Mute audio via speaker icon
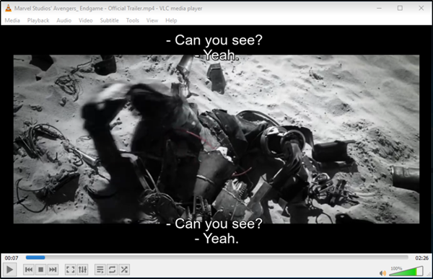The width and height of the screenshot is (433, 279). point(383,273)
